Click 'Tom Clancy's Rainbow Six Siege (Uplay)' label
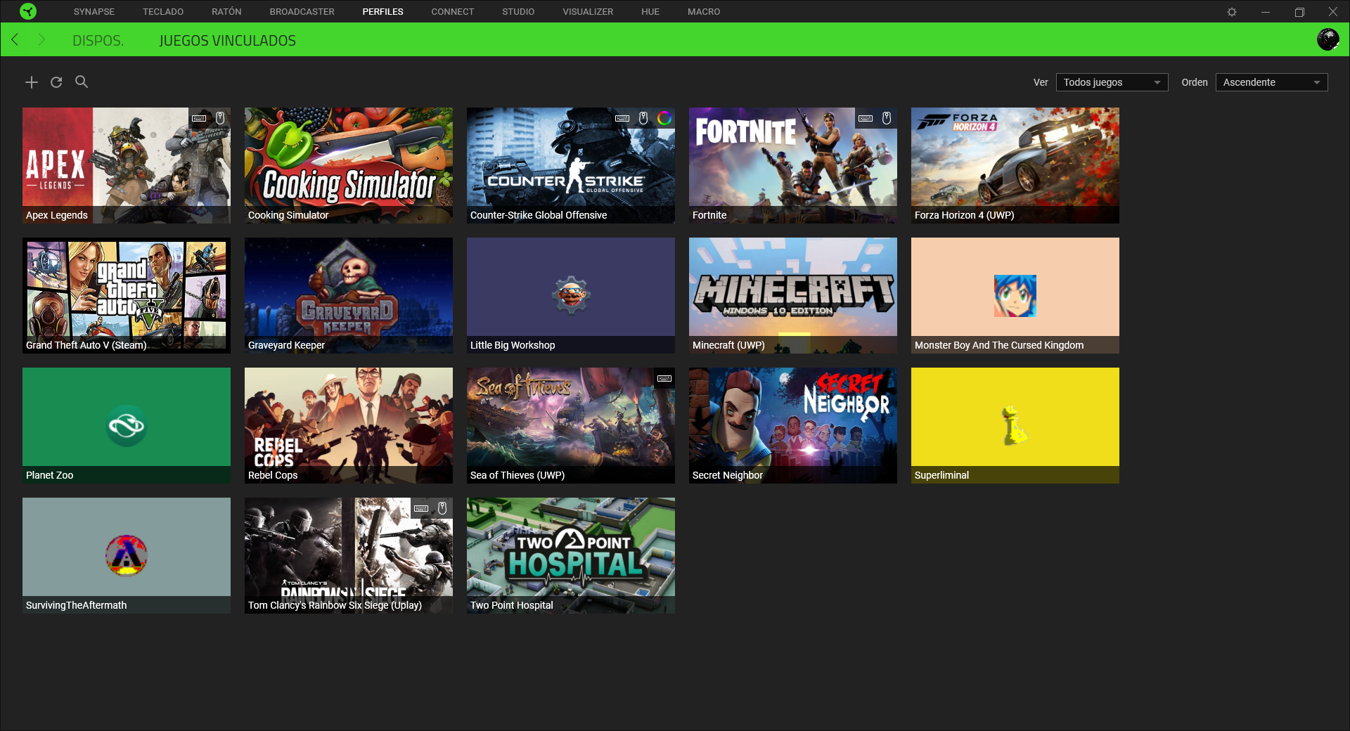Image resolution: width=1350 pixels, height=731 pixels. 335,605
